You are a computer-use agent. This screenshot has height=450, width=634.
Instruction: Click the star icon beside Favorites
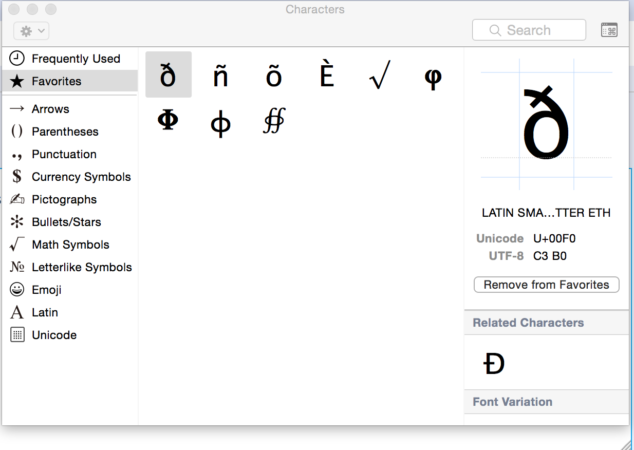17,81
